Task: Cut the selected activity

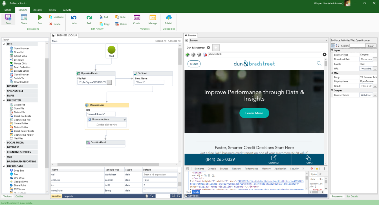Action: pos(104,17)
